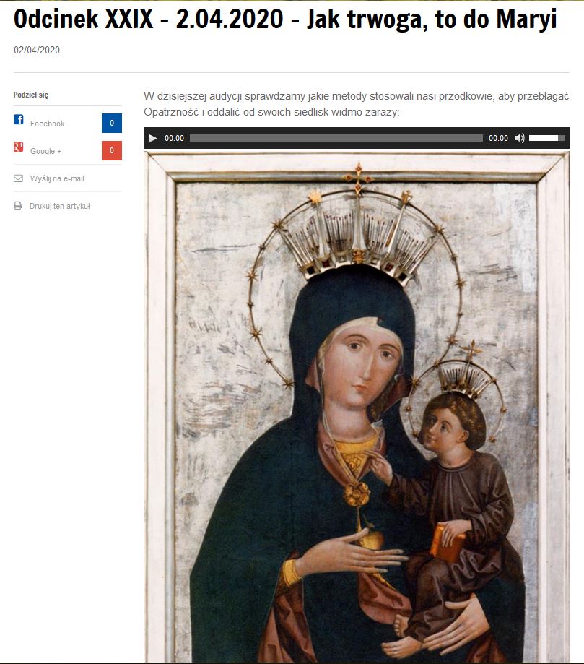
Task: Share the article via Facebook link
Action: click(x=47, y=124)
